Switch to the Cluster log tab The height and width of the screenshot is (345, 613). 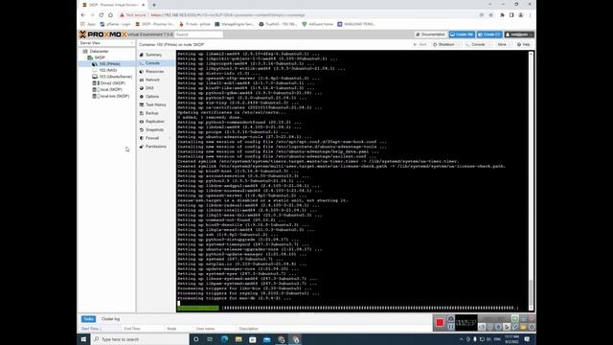[x=111, y=319]
